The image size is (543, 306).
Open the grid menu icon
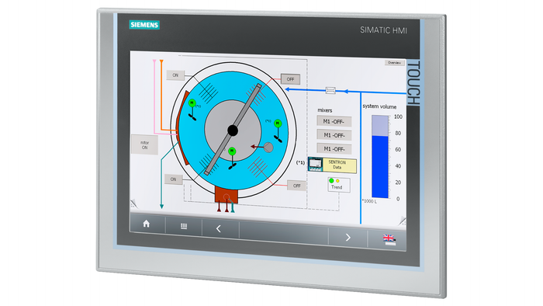pyautogui.click(x=184, y=226)
